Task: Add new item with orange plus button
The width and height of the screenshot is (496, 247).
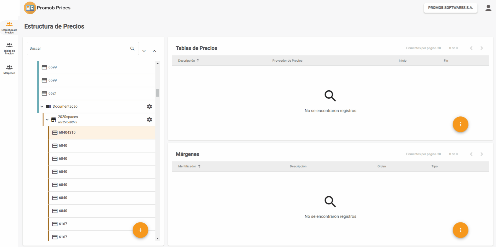Action: [140, 230]
